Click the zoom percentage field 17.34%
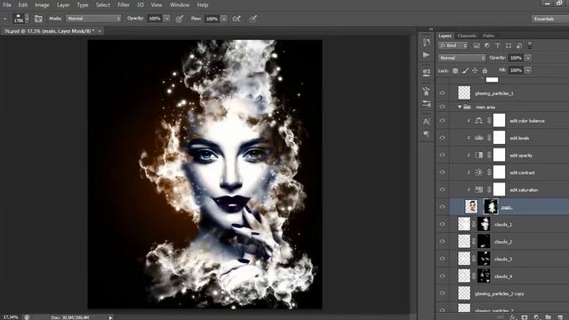 (x=11, y=317)
